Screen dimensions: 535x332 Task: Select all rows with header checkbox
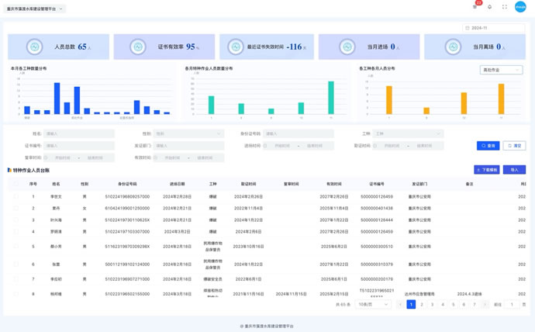tap(16, 184)
